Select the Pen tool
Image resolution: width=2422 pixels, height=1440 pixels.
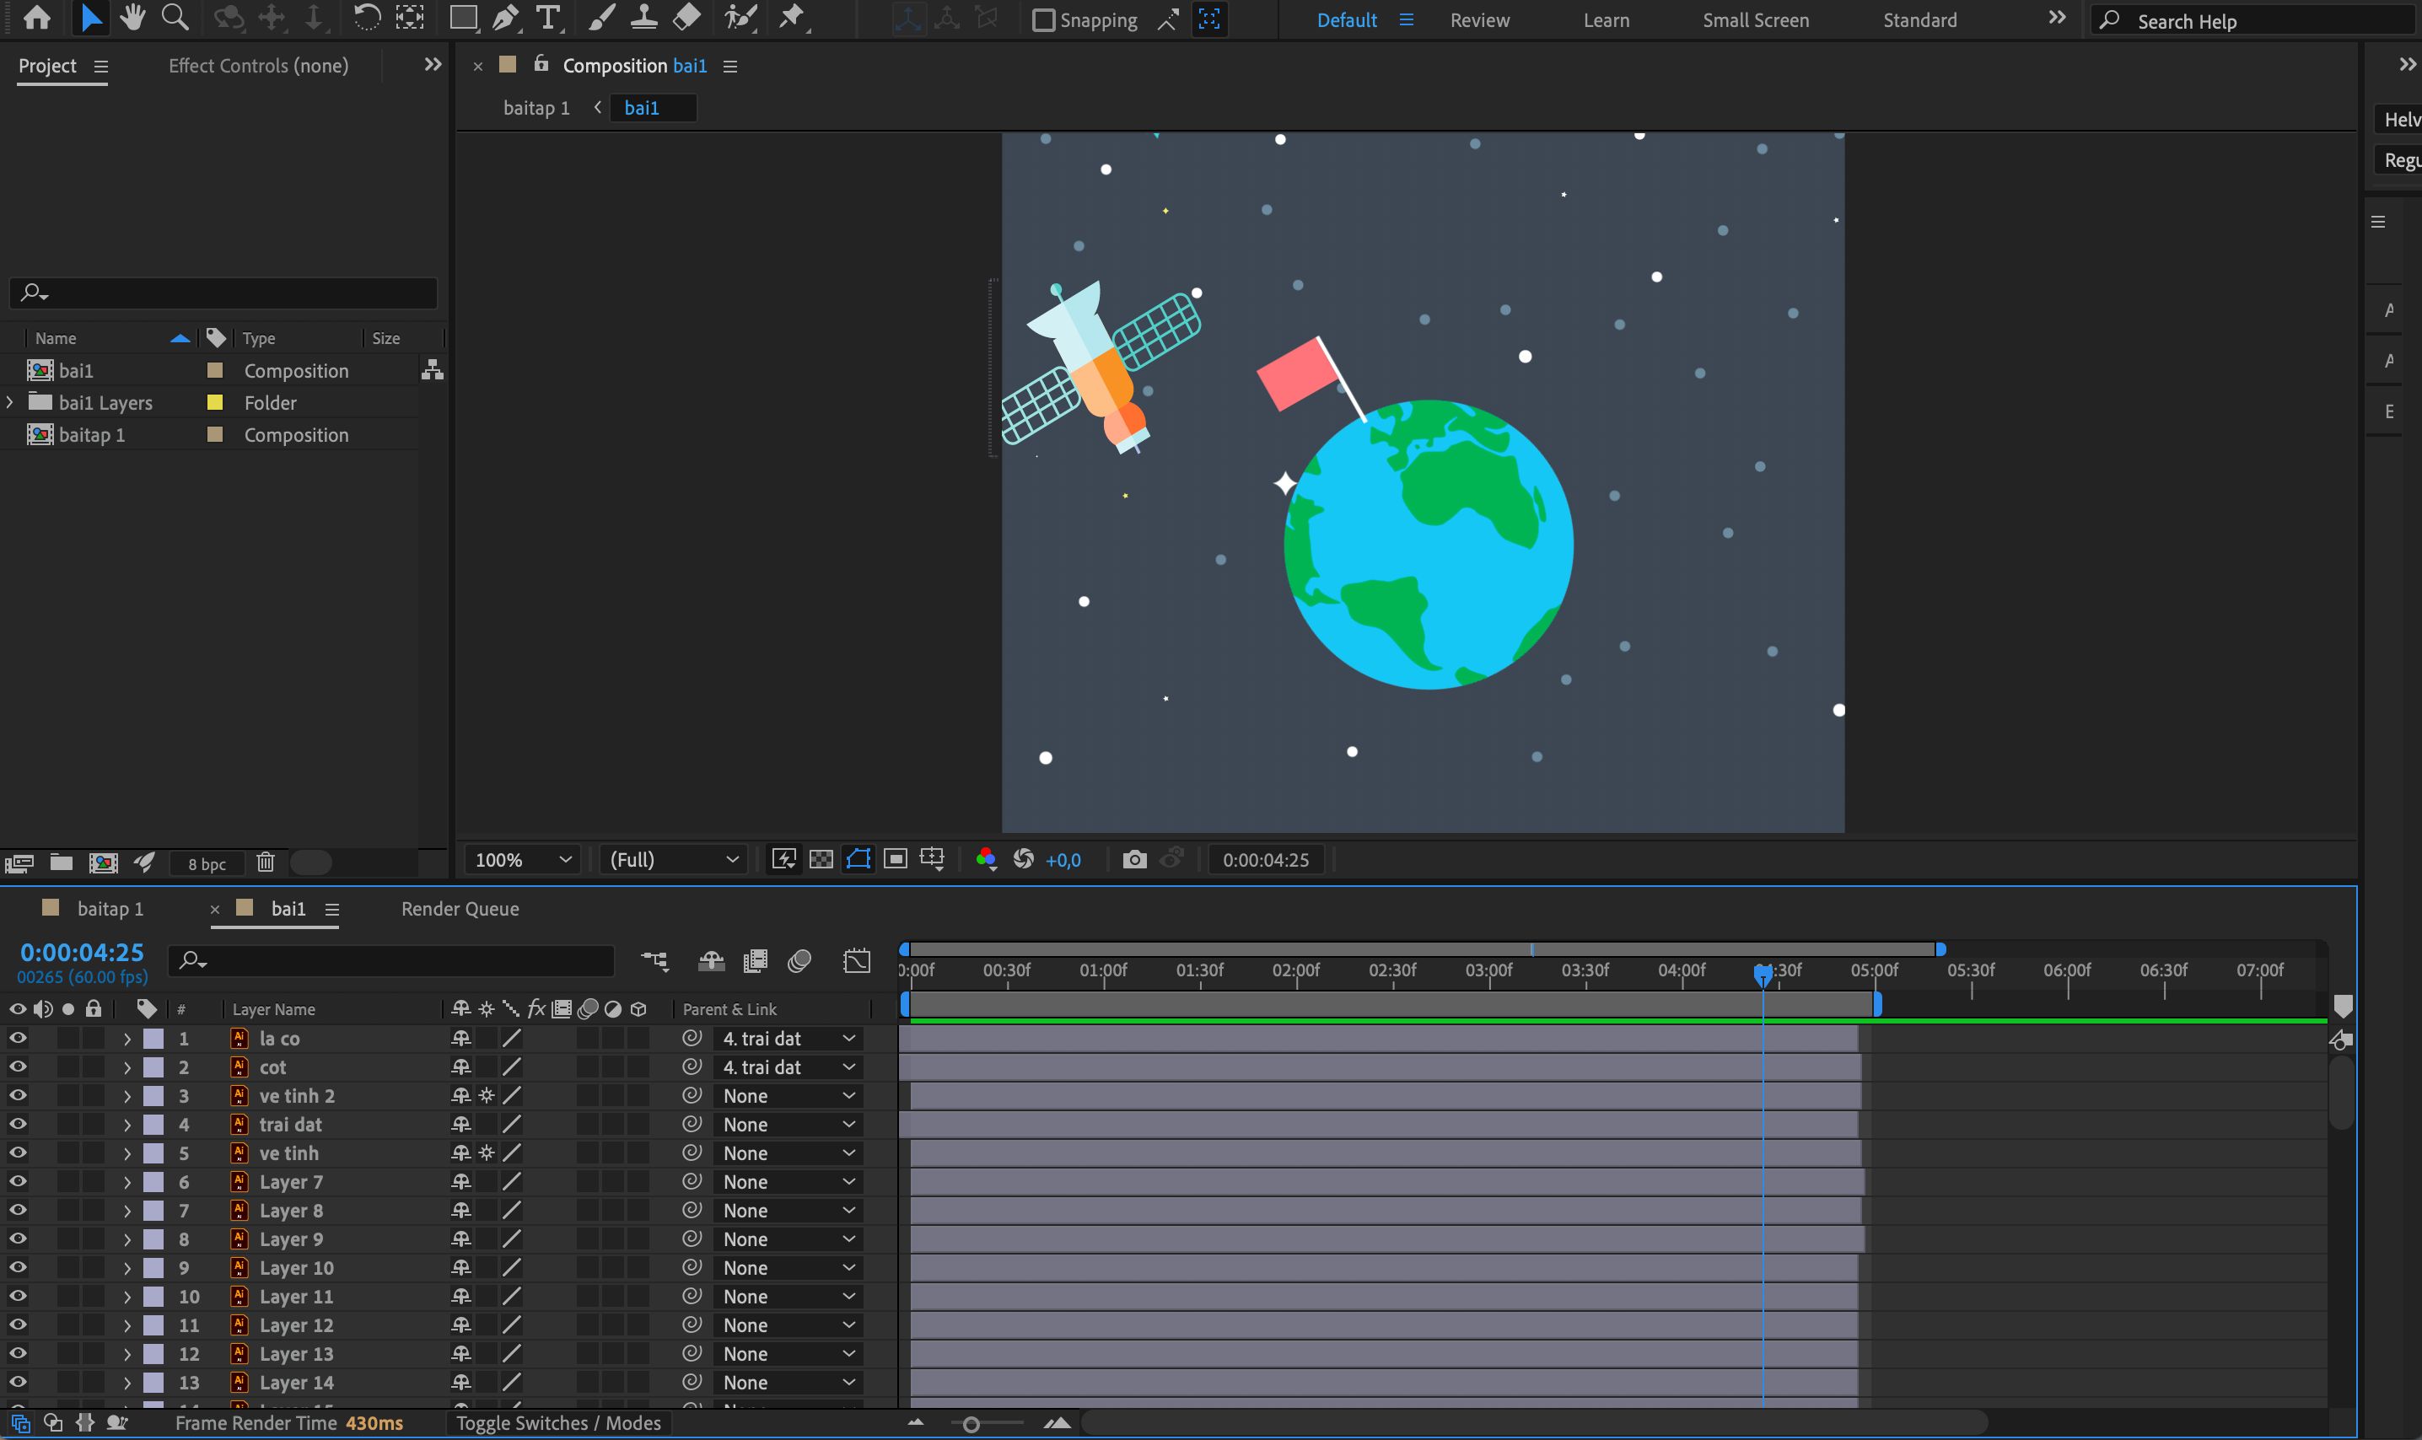(x=504, y=18)
